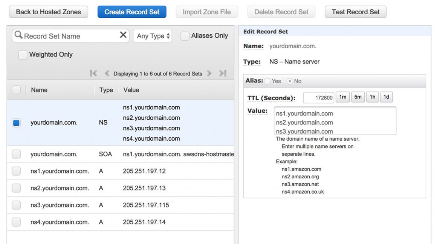Screen dimensions: 437x244
Task: Click the next page arrow
Action: (209, 73)
